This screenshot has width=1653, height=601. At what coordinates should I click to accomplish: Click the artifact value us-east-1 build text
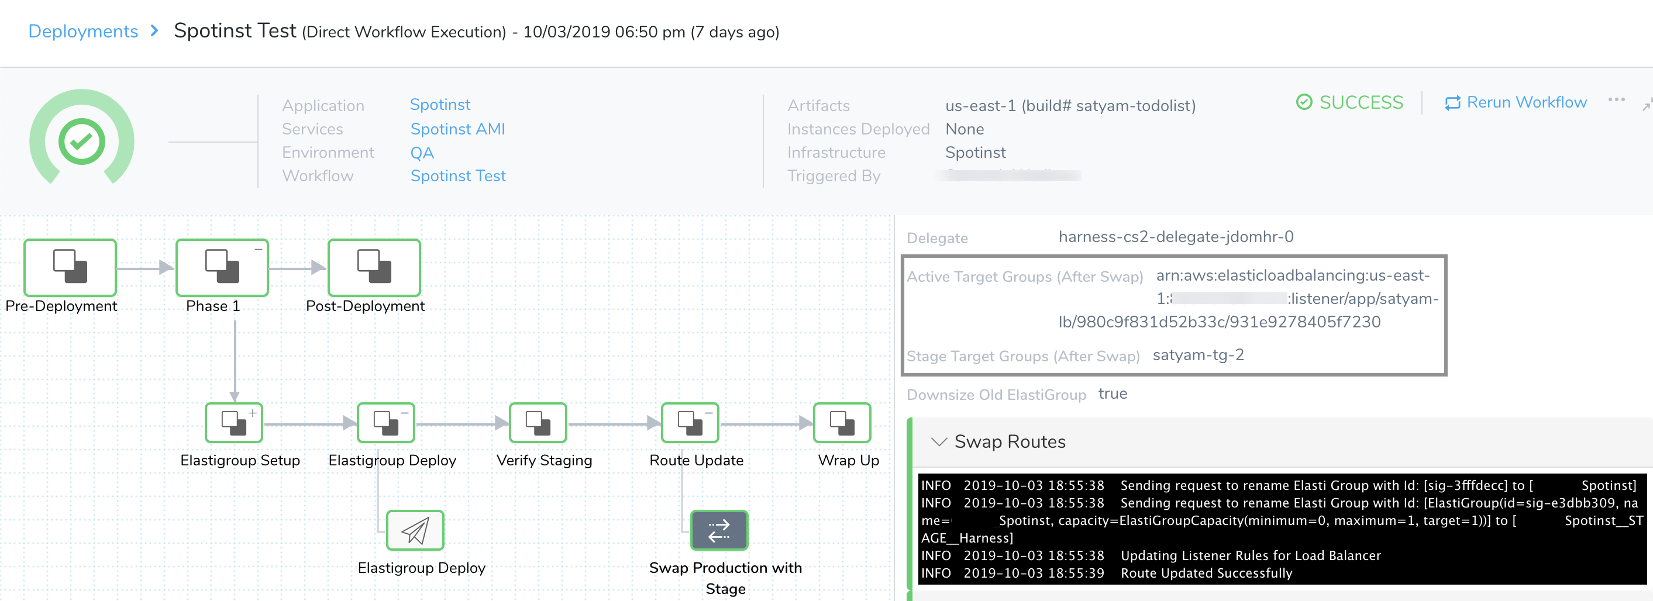tap(1070, 105)
